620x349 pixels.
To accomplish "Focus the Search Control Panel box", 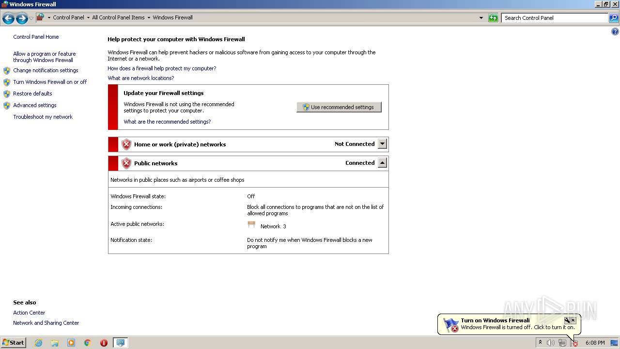I will [555, 18].
